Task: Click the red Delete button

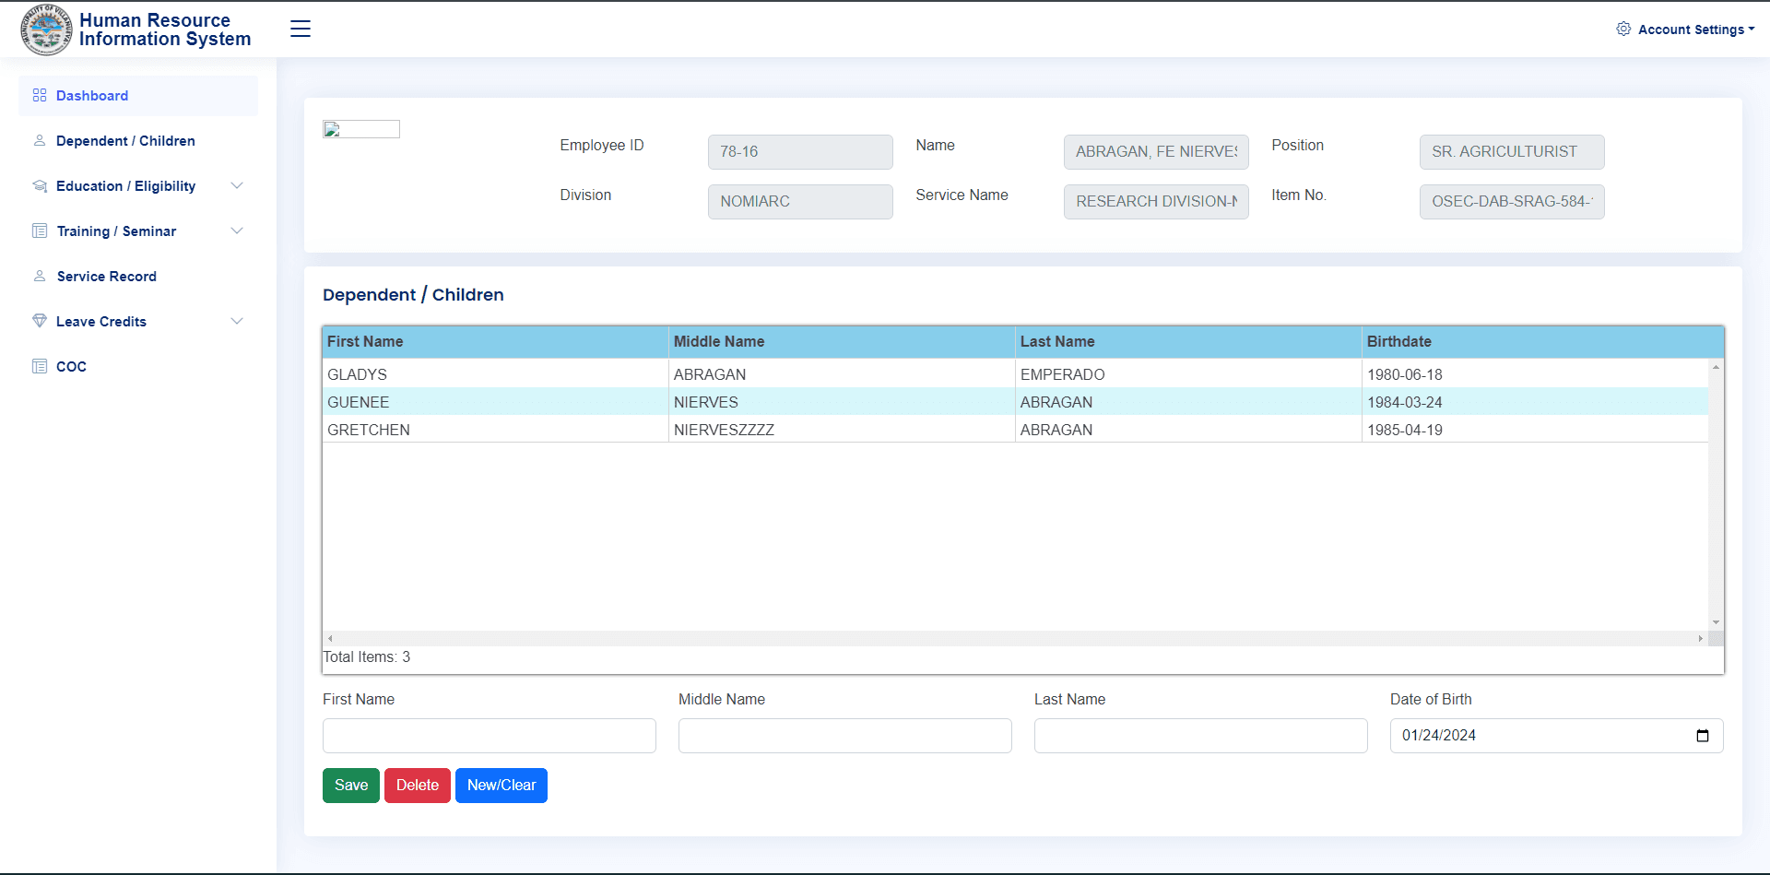Action: click(x=418, y=786)
